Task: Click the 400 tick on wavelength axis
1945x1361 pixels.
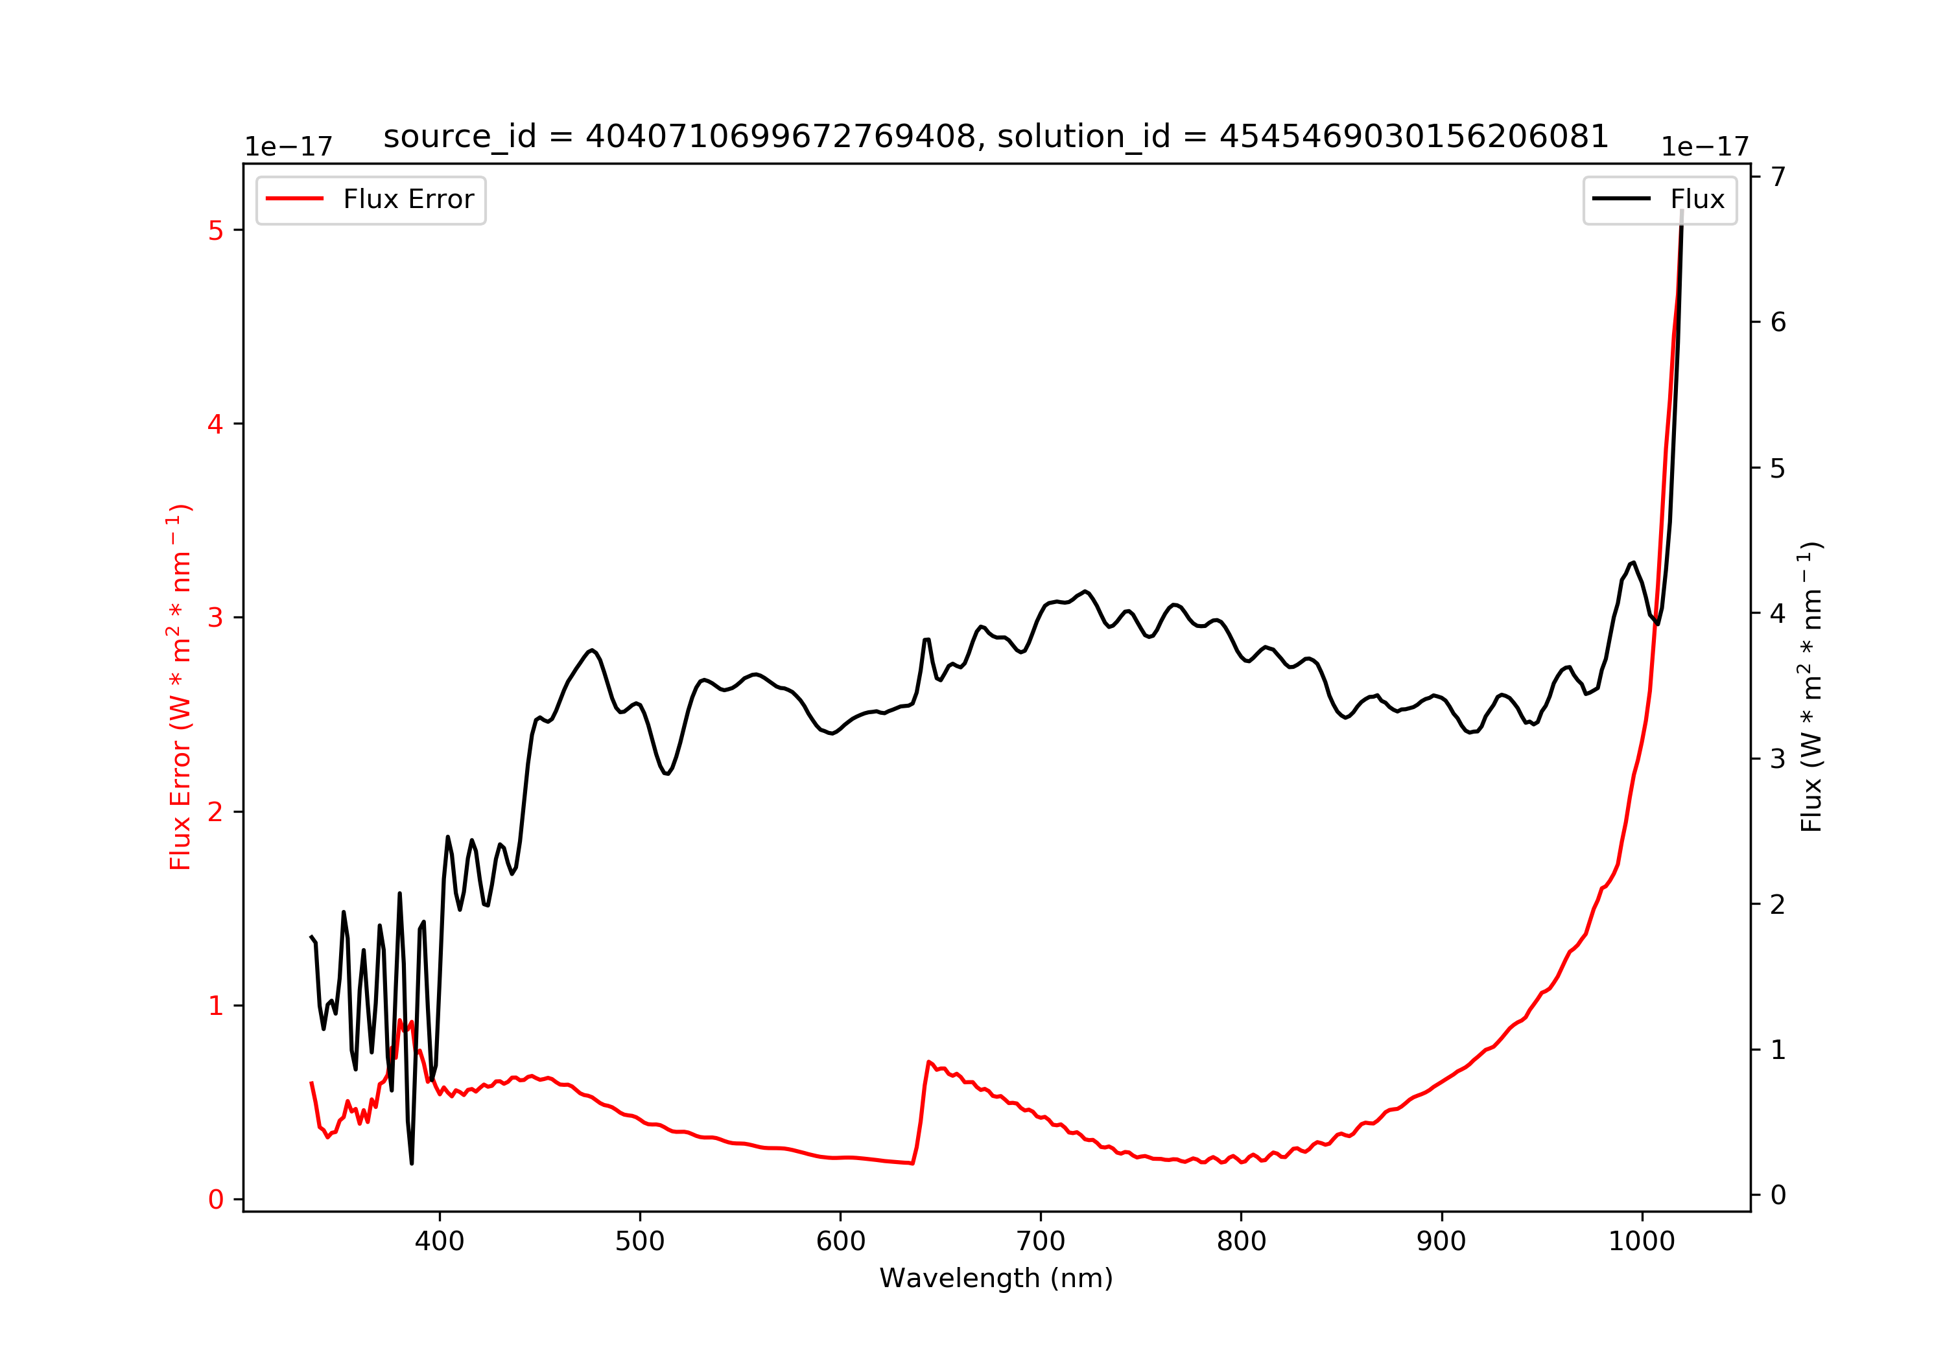Action: pos(440,1242)
